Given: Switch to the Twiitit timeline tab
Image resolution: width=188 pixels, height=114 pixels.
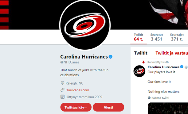Looking at the screenshot, I should point(141,53).
